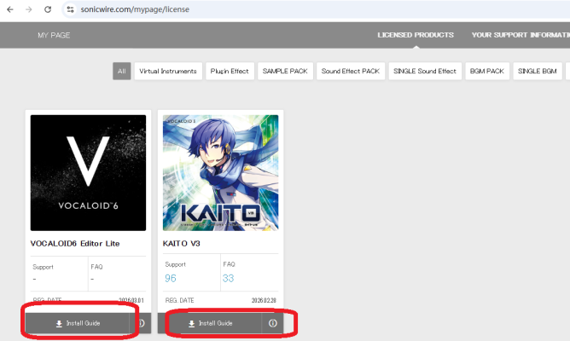Reload the page with refresh icon
The height and width of the screenshot is (341, 570).
[47, 9]
